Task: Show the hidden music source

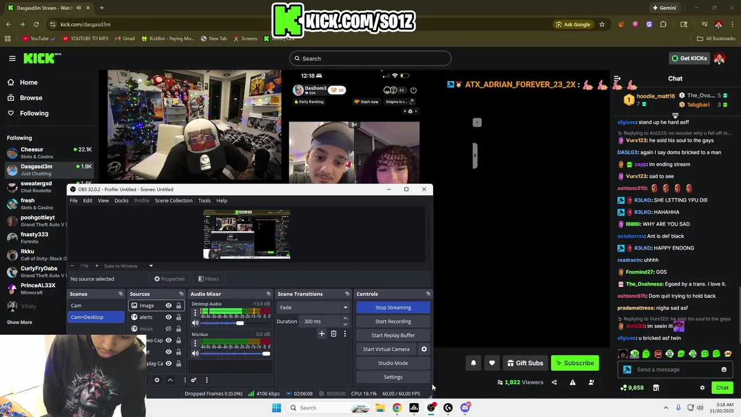Action: click(x=168, y=329)
